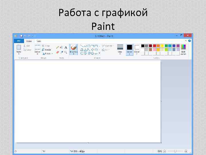Choose the Down arrow shape
The height and width of the screenshot is (155, 206).
(x=96, y=53)
